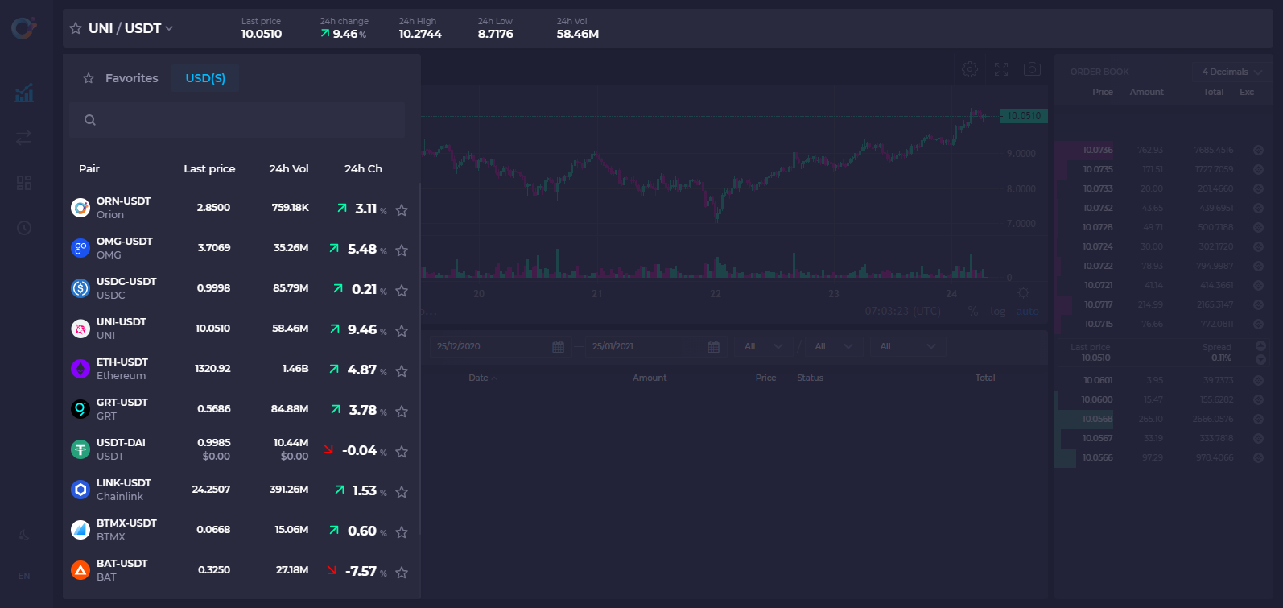The image size is (1283, 608).
Task: Click the BAT coin icon
Action: point(80,570)
